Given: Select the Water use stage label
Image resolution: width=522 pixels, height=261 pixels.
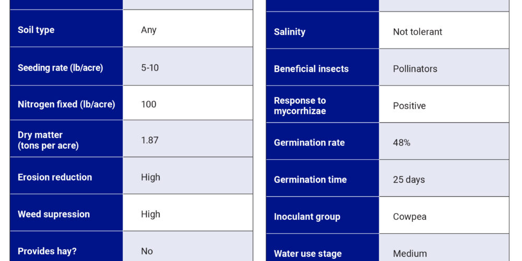Looking at the screenshot, I should pos(308,254).
